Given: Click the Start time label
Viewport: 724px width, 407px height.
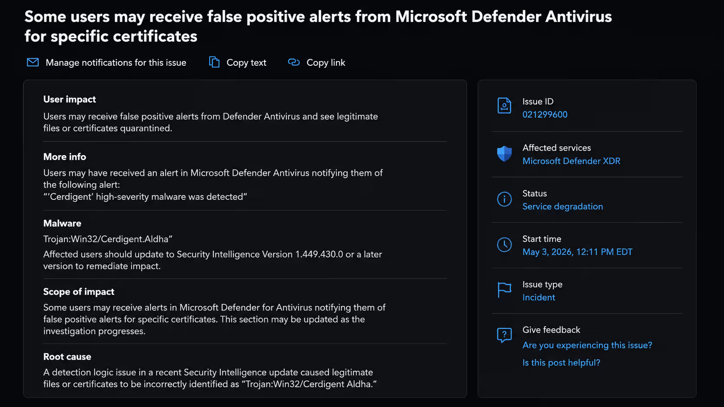Looking at the screenshot, I should click(542, 239).
